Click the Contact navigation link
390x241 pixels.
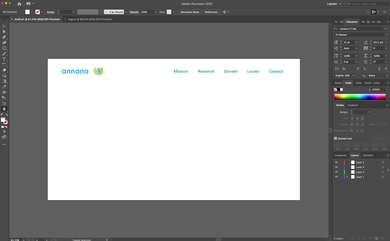click(x=276, y=71)
